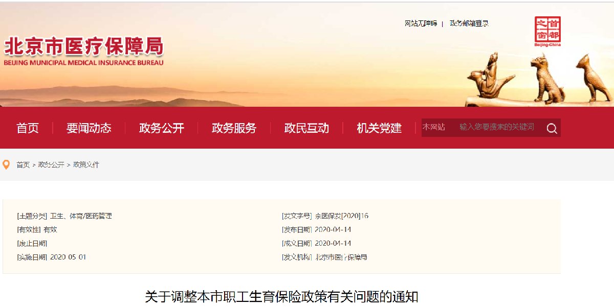Open the 本网站 search scope dropdown
Screen dimensions: 614x308
[433, 128]
